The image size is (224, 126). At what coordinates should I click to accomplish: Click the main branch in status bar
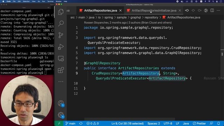(x=70, y=124)
